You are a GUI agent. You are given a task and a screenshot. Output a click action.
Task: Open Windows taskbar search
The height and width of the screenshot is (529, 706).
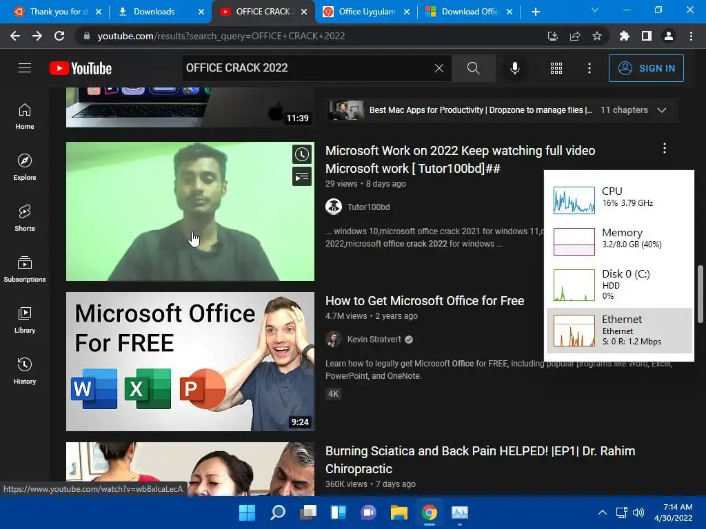[x=277, y=512]
